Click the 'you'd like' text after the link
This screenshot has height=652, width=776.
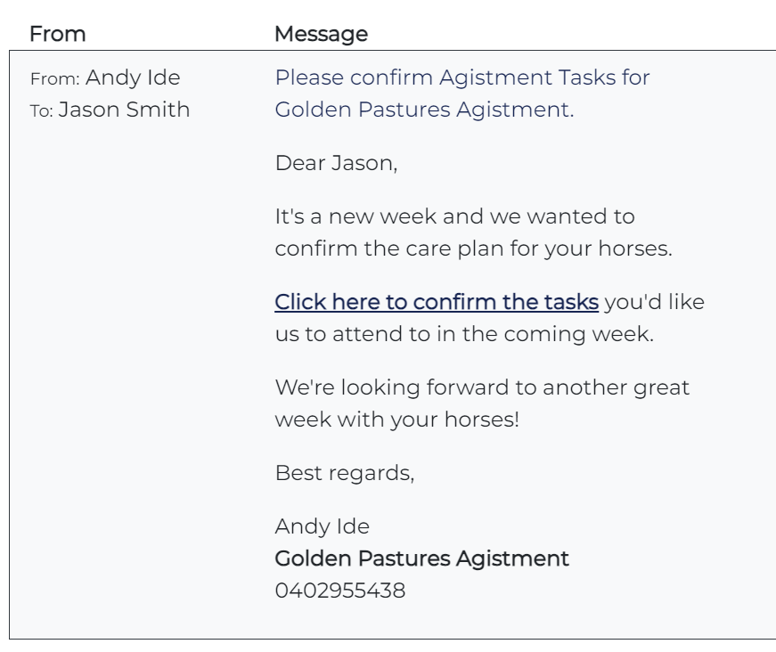point(654,302)
